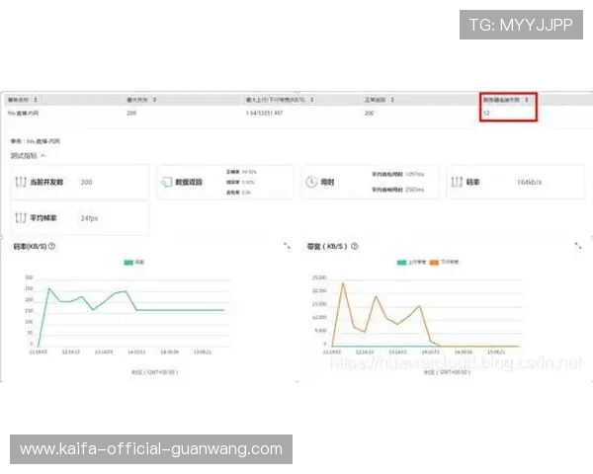Enlarge the 带宽 chart with its fullscreen icon
This screenshot has width=593, height=474.
[578, 246]
